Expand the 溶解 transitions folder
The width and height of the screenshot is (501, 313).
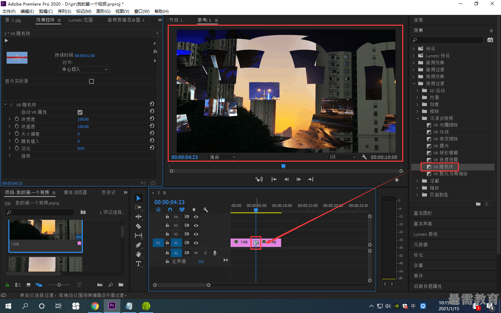tap(417, 181)
